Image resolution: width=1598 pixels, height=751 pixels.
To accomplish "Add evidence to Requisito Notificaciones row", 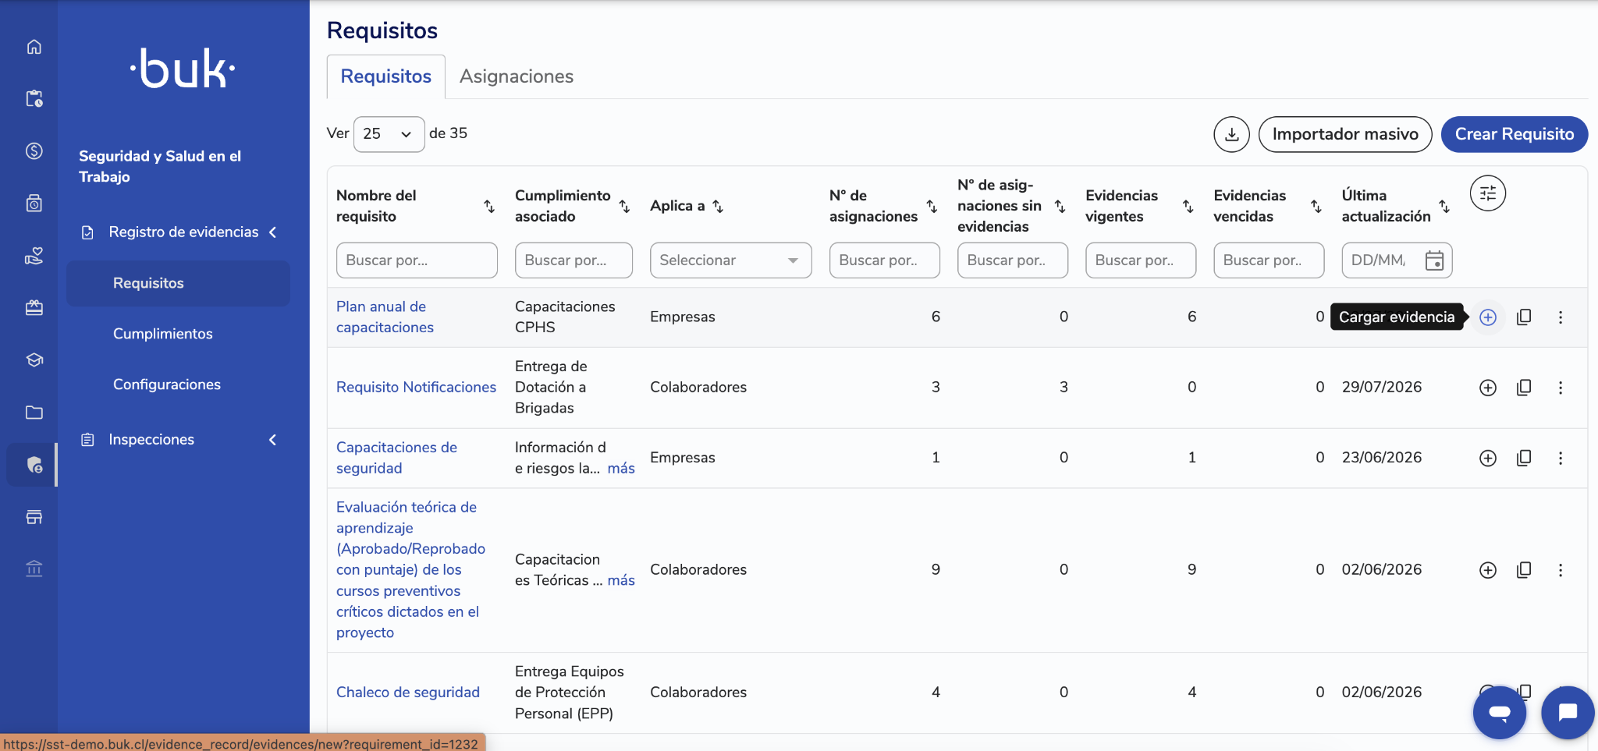I will click(x=1488, y=388).
